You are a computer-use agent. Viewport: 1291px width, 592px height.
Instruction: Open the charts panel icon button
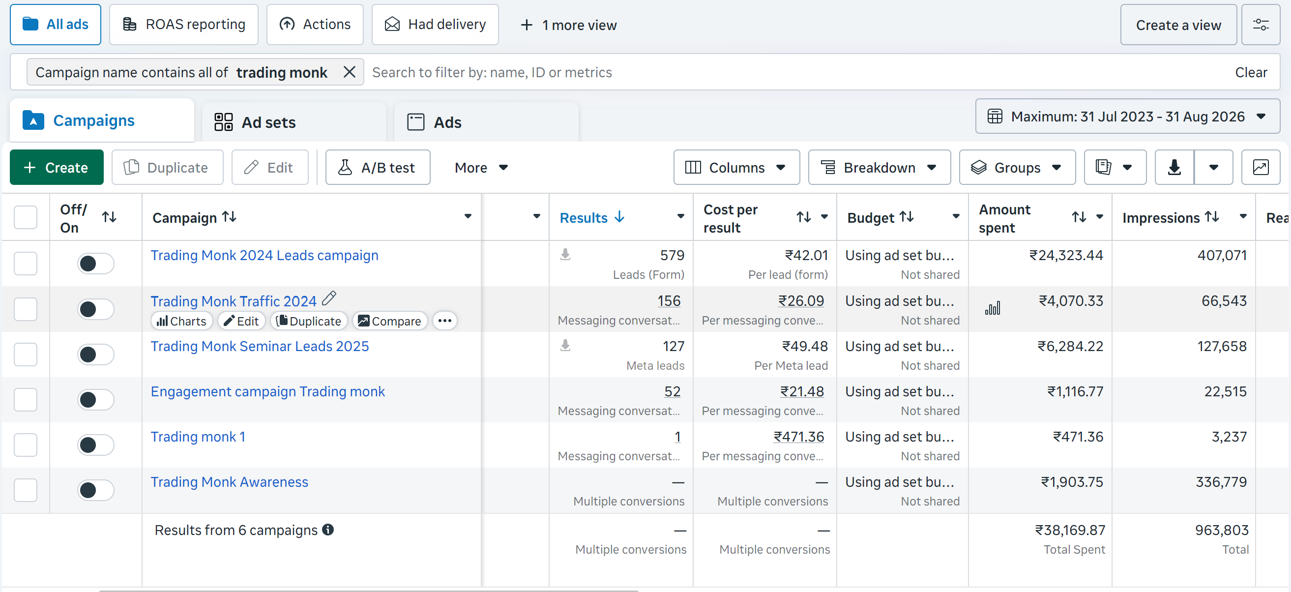click(x=1261, y=168)
